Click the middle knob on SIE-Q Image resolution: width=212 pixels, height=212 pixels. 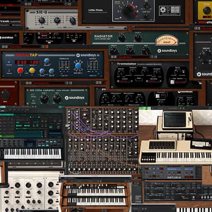click(x=57, y=21)
